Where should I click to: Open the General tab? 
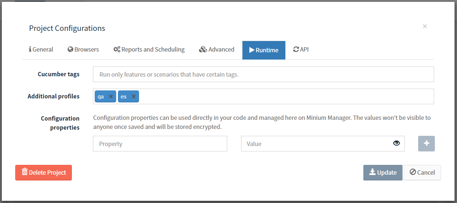(41, 50)
